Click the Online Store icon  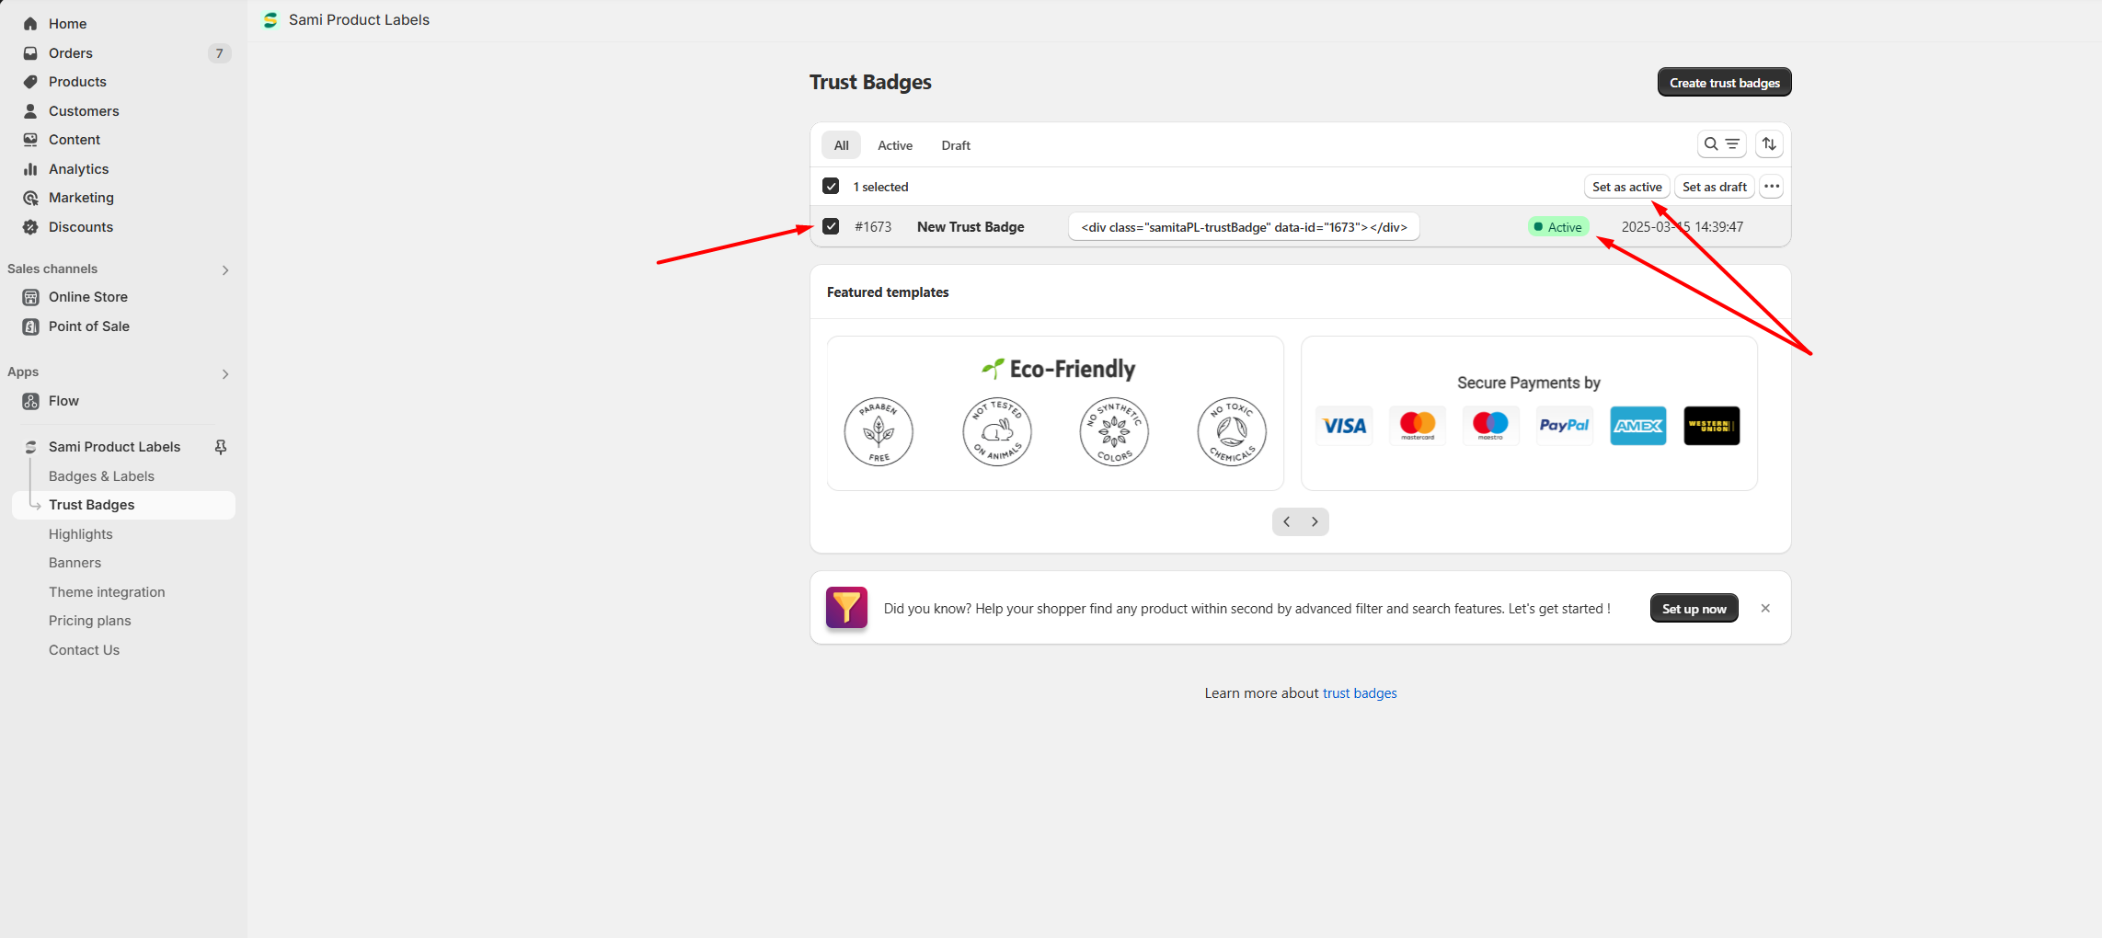(30, 297)
